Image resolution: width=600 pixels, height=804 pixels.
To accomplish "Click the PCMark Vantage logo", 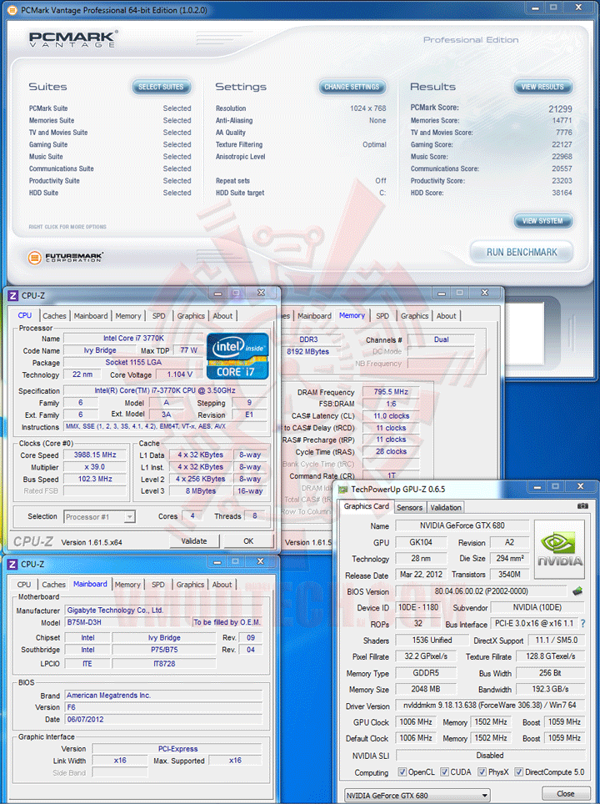I will click(x=73, y=39).
